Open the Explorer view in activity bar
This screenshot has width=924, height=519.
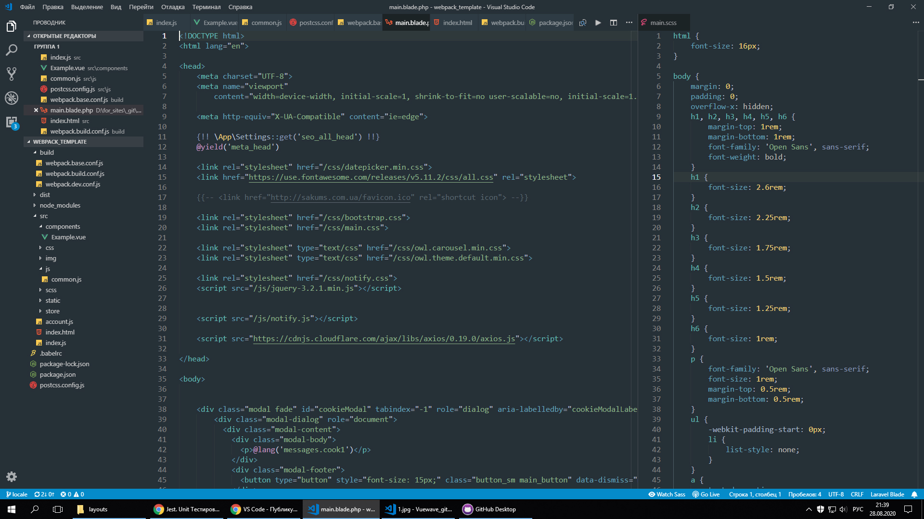click(12, 26)
